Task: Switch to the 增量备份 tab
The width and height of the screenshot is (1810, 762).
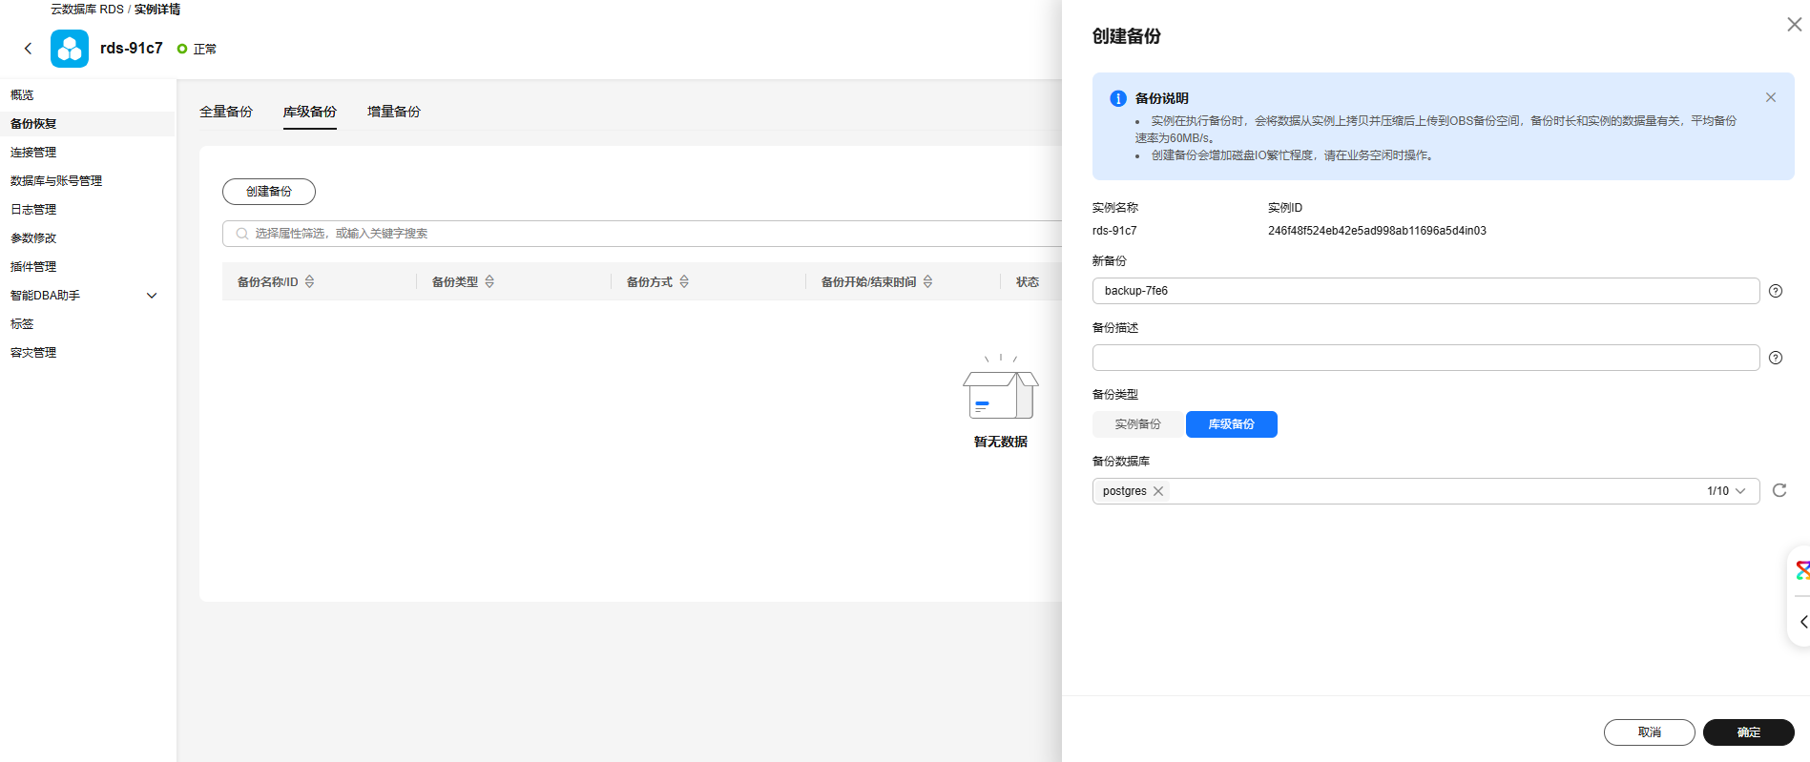Action: (x=393, y=112)
